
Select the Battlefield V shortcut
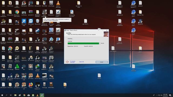(51, 31)
